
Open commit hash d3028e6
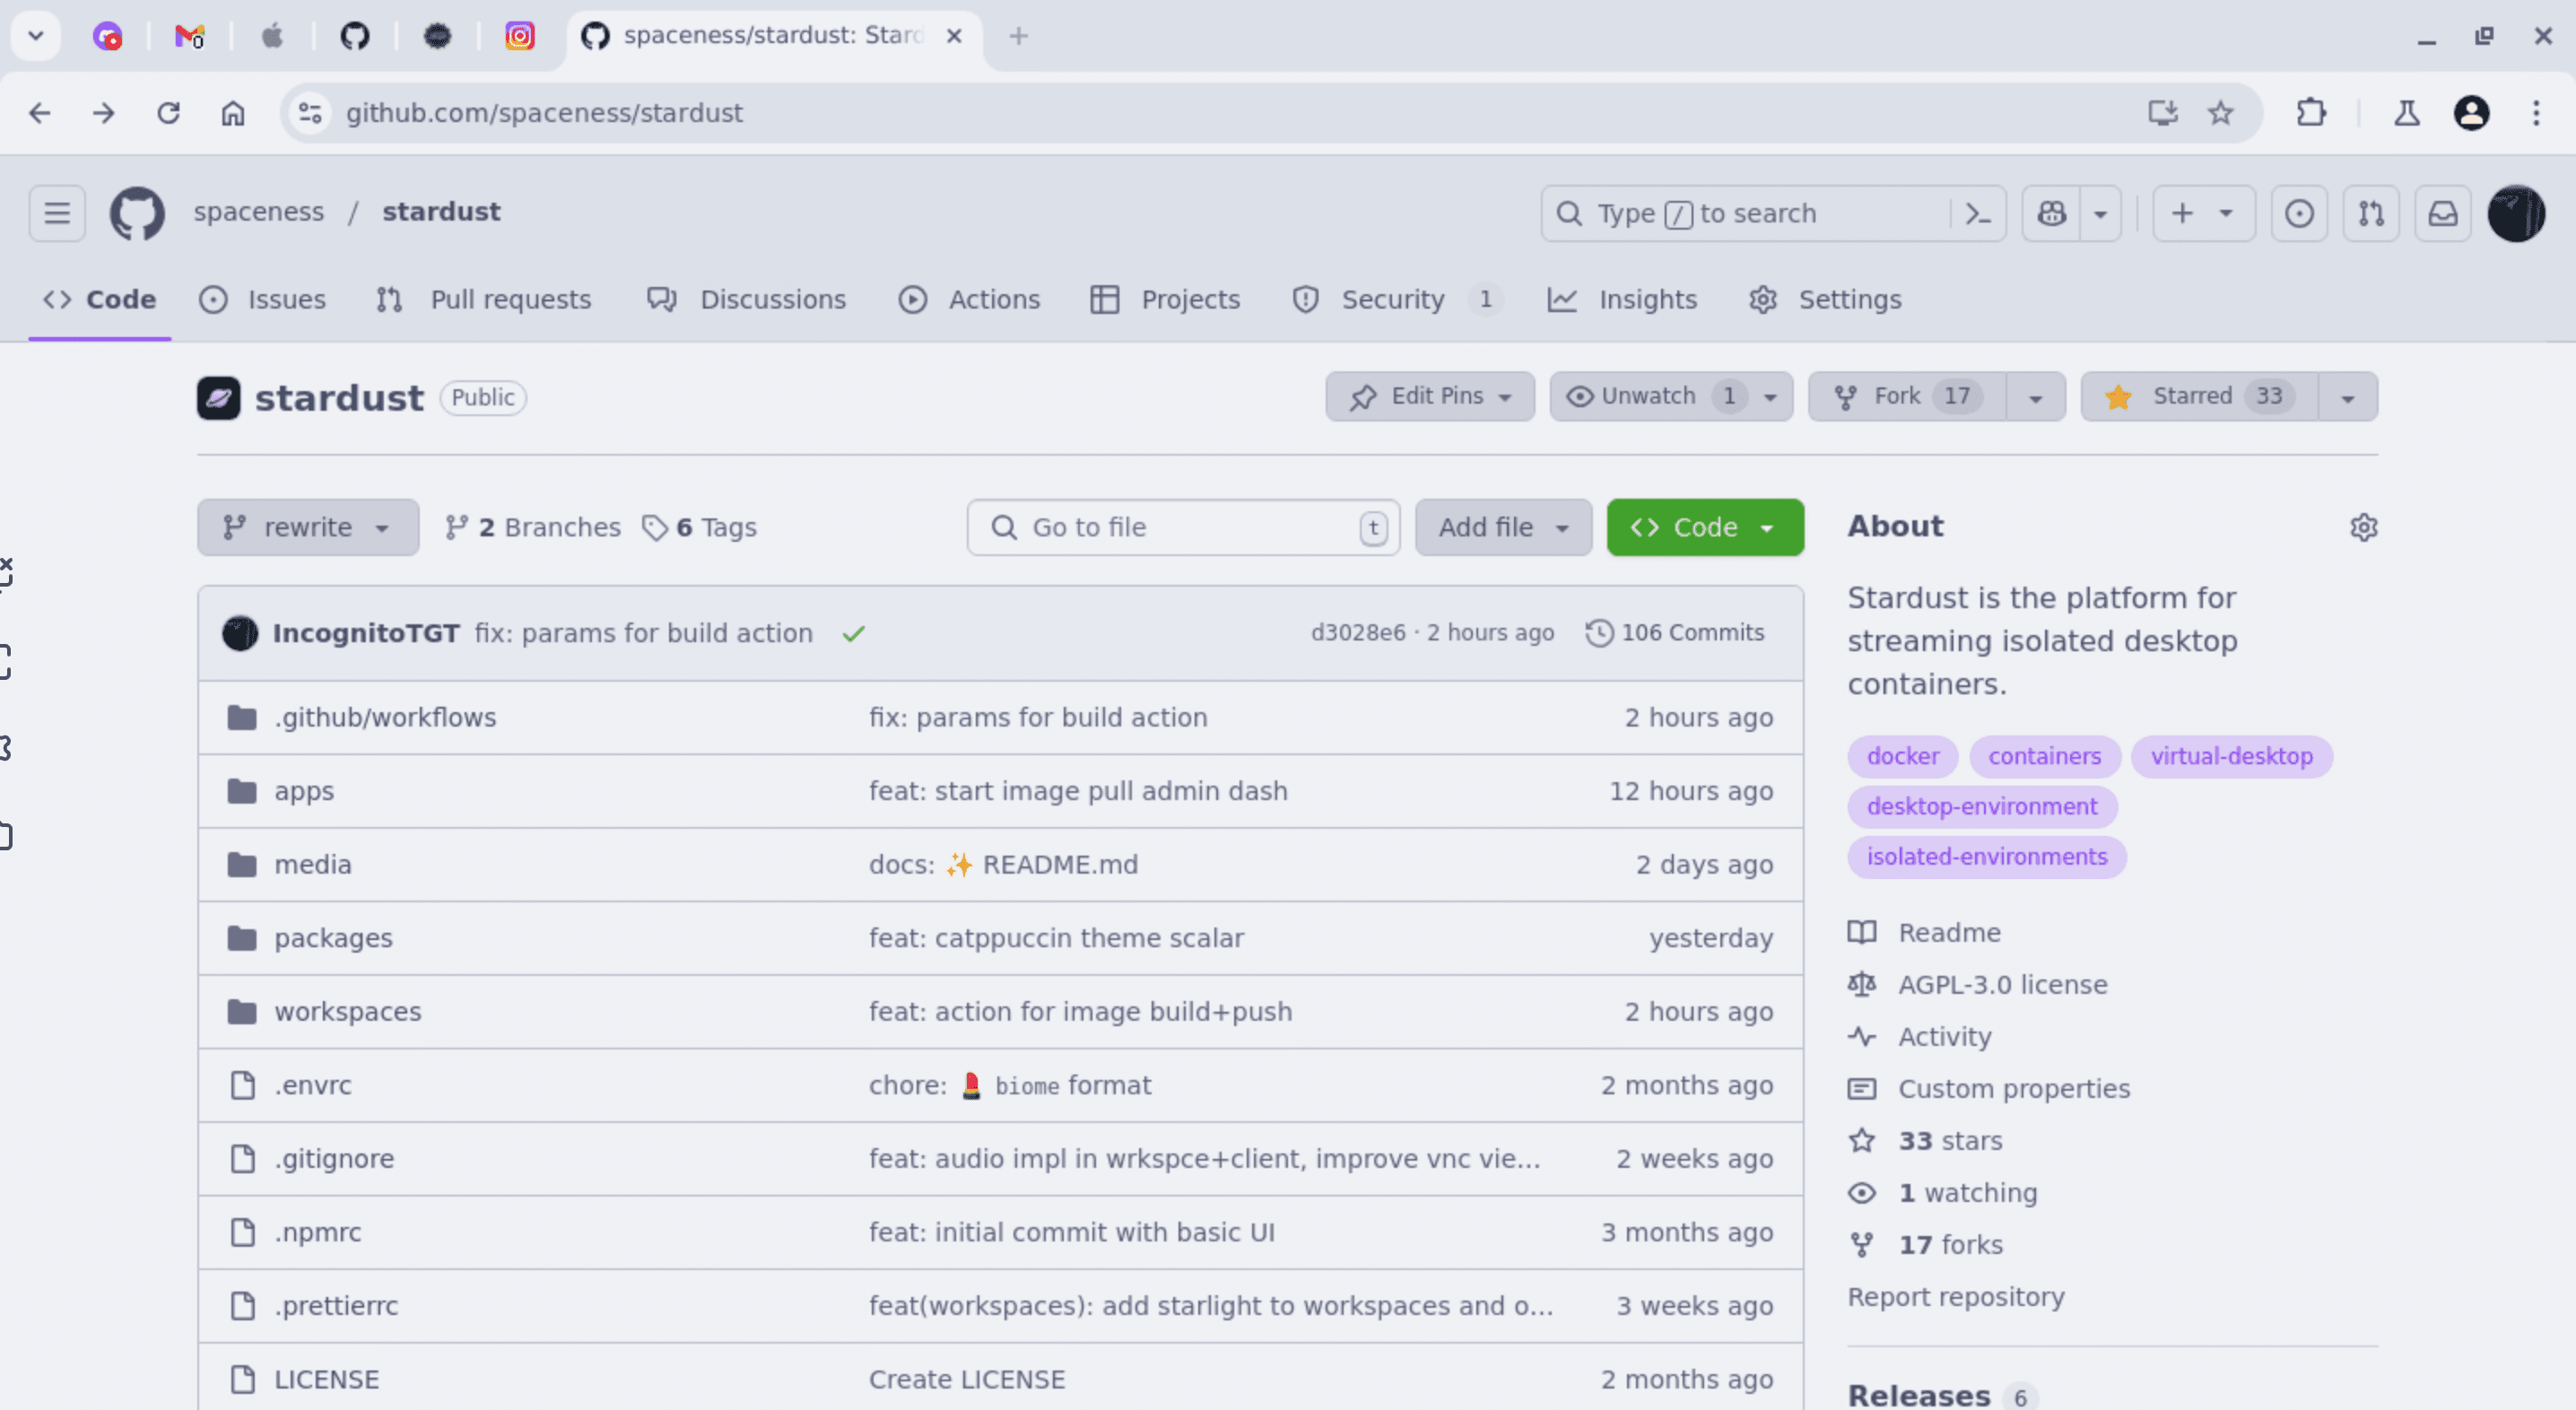coord(1357,633)
